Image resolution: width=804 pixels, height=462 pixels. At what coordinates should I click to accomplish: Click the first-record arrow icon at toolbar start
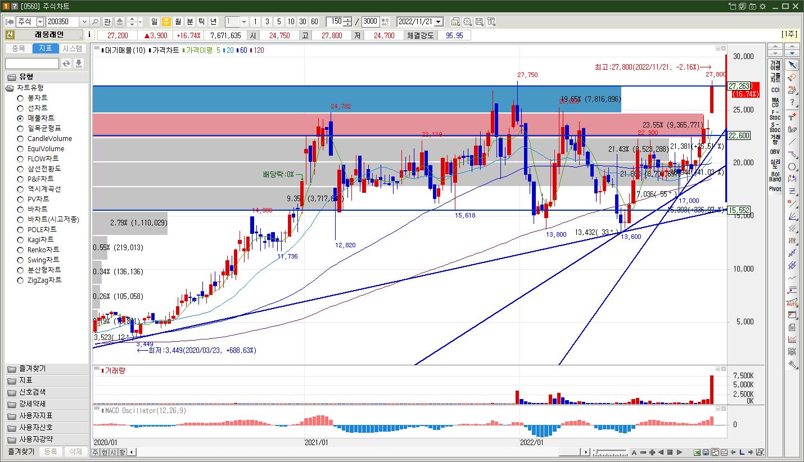[x=10, y=21]
